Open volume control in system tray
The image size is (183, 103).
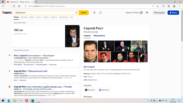163,101
